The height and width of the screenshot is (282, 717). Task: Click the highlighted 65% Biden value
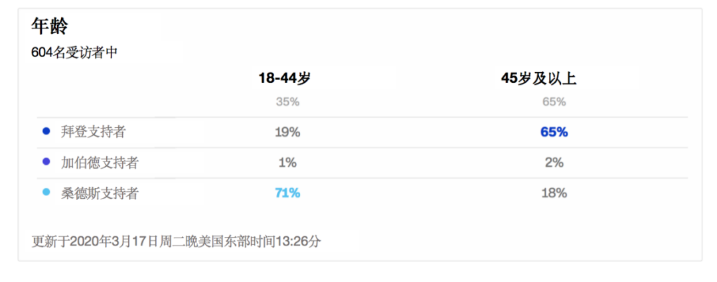(554, 132)
